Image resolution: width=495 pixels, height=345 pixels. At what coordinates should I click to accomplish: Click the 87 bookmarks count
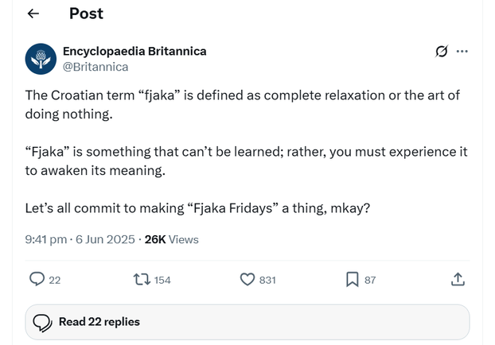[x=370, y=280]
